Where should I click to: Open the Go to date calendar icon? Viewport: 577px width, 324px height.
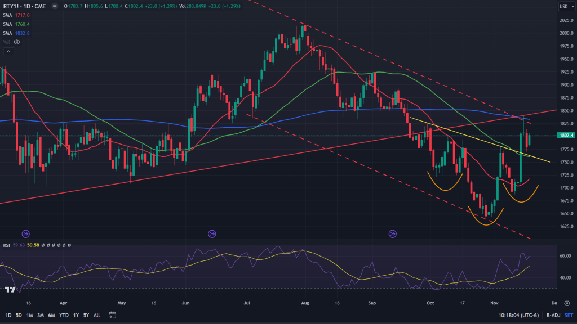pyautogui.click(x=113, y=315)
